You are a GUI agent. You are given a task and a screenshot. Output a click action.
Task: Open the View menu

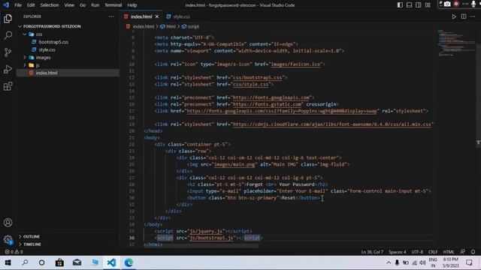[x=69, y=5]
